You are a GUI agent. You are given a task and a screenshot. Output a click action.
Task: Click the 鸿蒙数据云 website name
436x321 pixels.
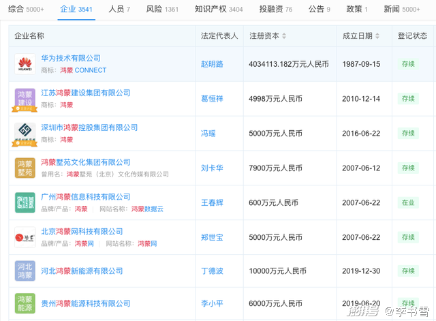(x=147, y=209)
